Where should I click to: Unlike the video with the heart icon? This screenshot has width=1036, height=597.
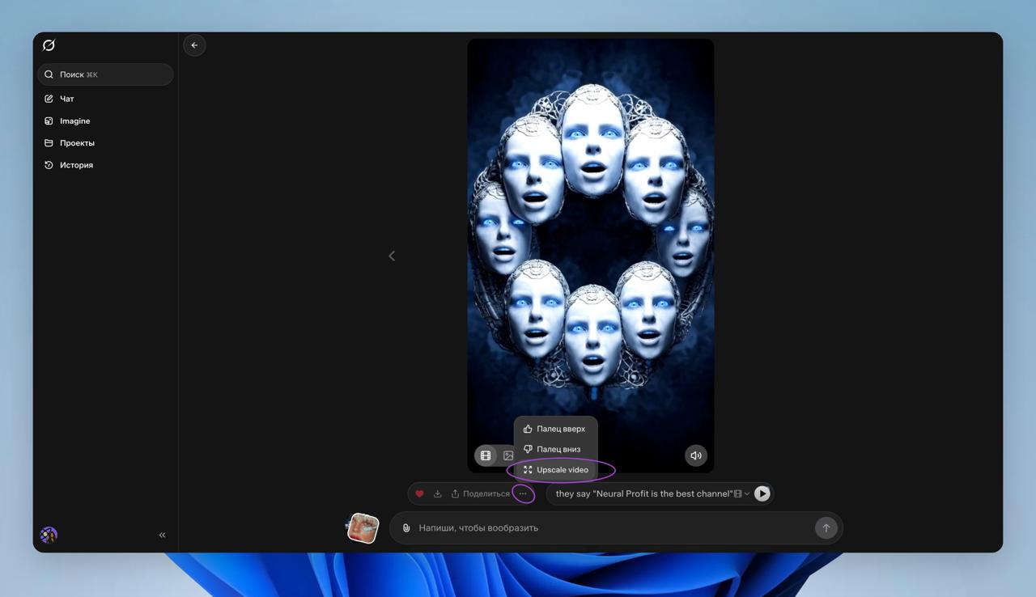pos(419,493)
